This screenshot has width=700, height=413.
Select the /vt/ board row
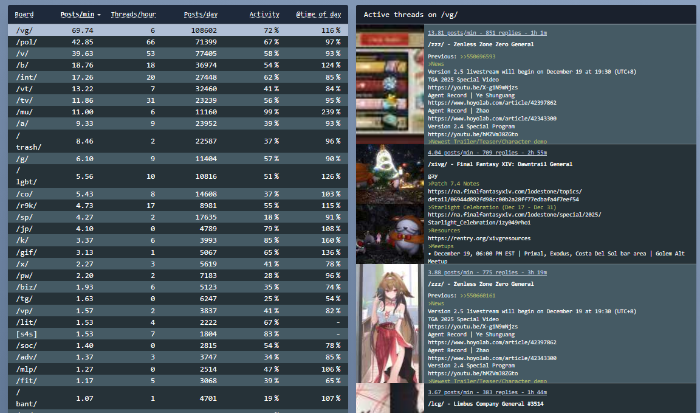click(177, 89)
